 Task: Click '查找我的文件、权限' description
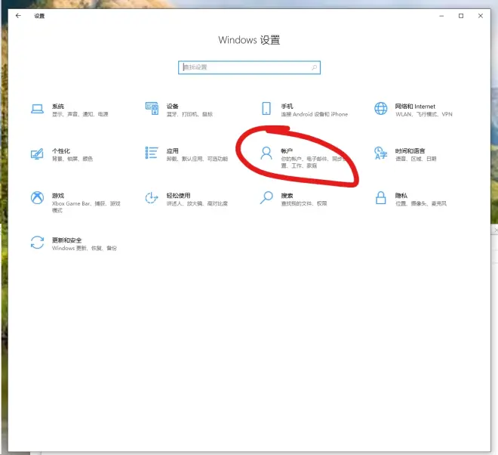304,203
